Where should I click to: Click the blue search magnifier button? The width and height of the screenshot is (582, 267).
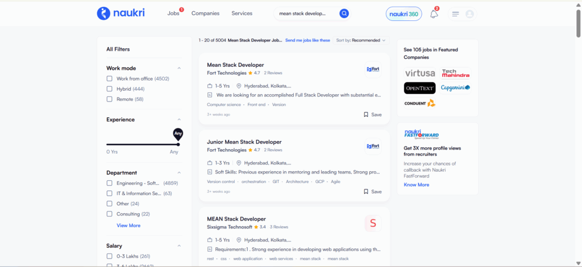(x=344, y=14)
